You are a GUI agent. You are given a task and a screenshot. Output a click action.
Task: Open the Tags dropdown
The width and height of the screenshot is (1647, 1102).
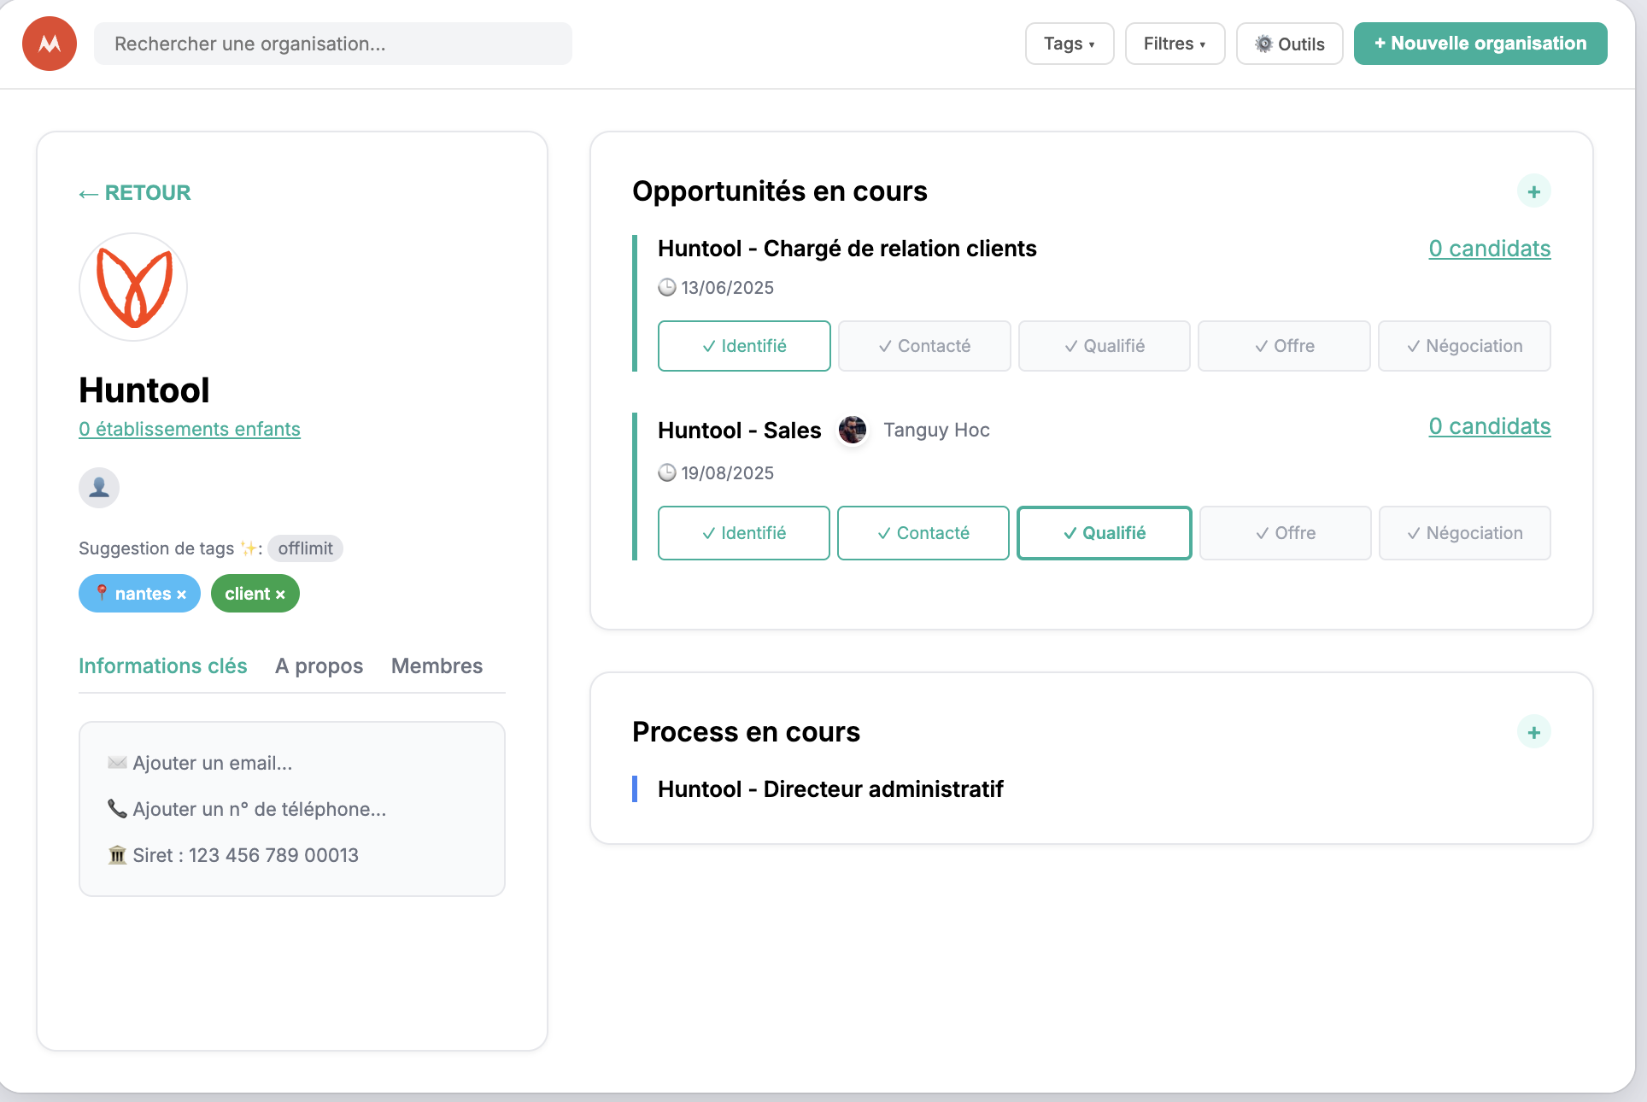tap(1069, 44)
